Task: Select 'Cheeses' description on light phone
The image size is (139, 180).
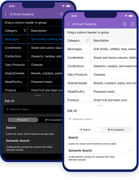Action: click(113, 75)
